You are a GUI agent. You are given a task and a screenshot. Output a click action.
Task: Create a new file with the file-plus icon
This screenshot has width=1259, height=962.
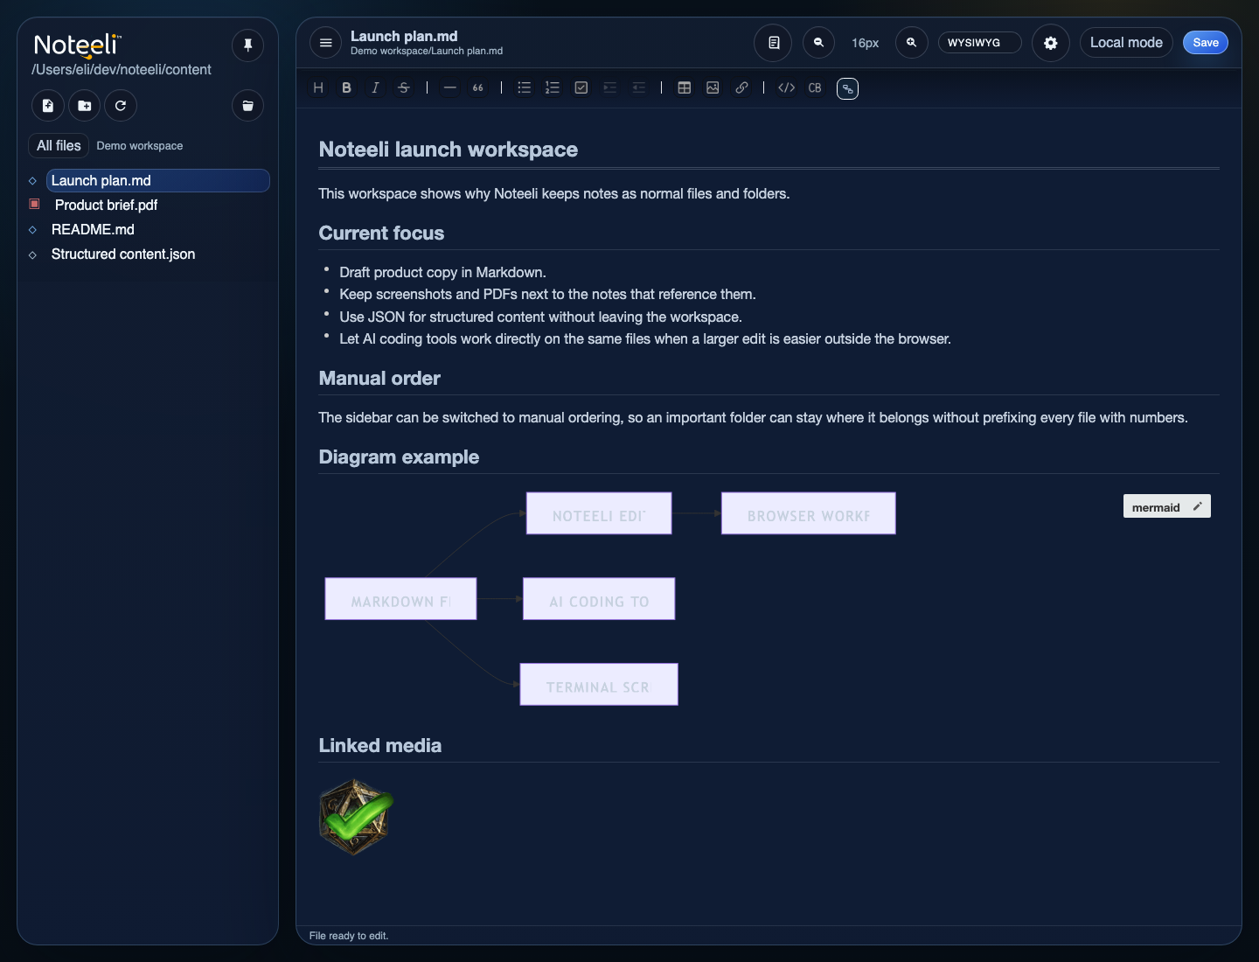click(48, 106)
